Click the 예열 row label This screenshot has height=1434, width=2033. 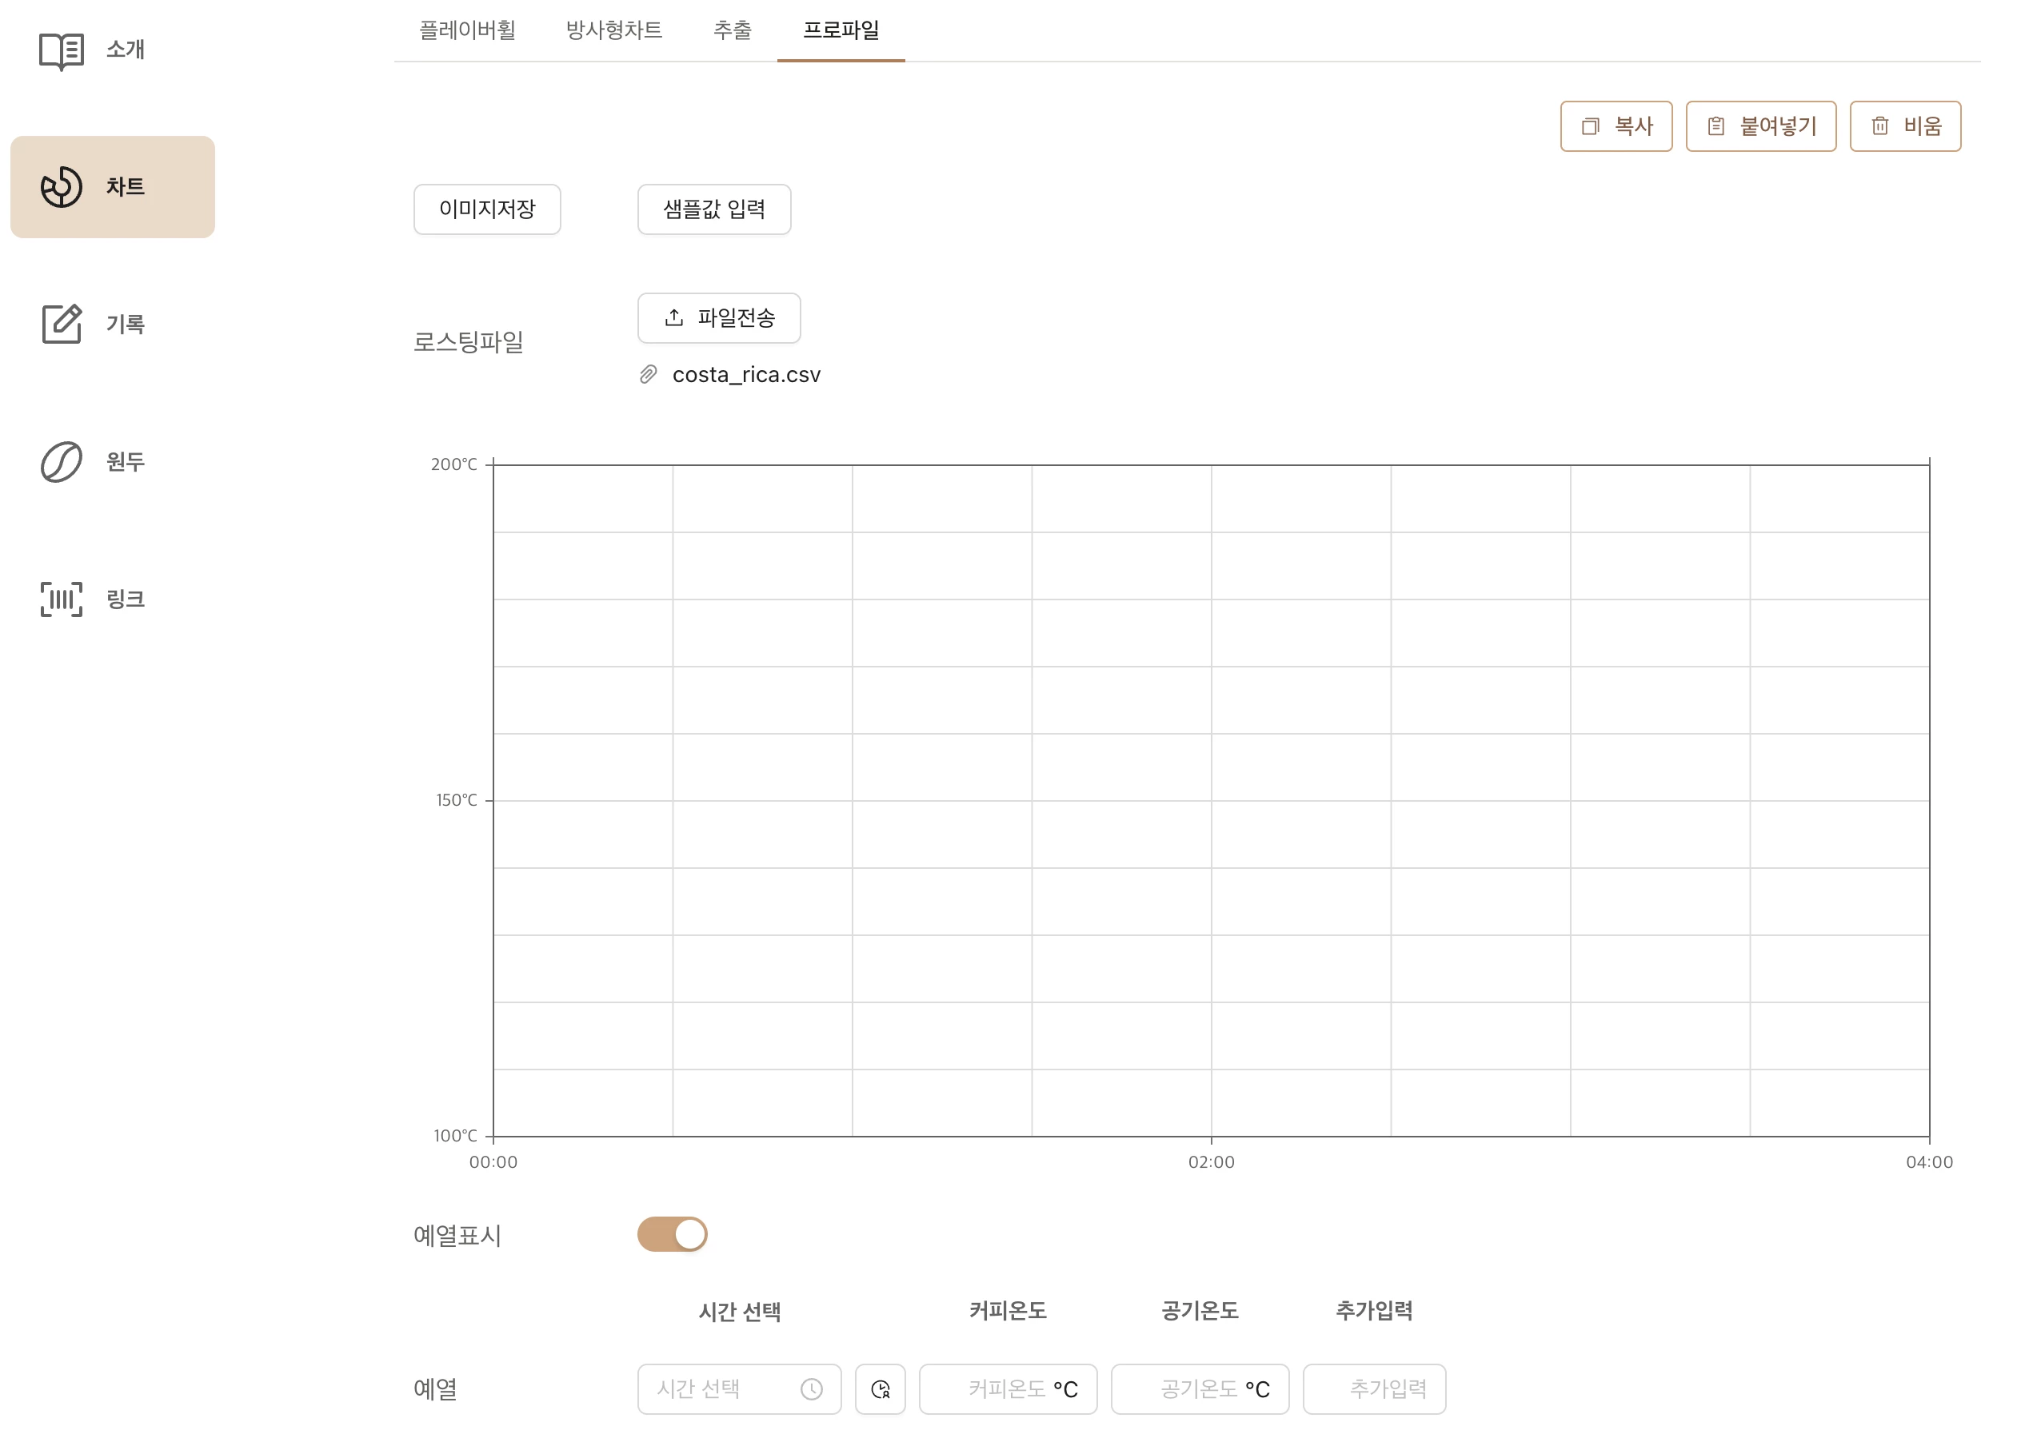tap(436, 1390)
